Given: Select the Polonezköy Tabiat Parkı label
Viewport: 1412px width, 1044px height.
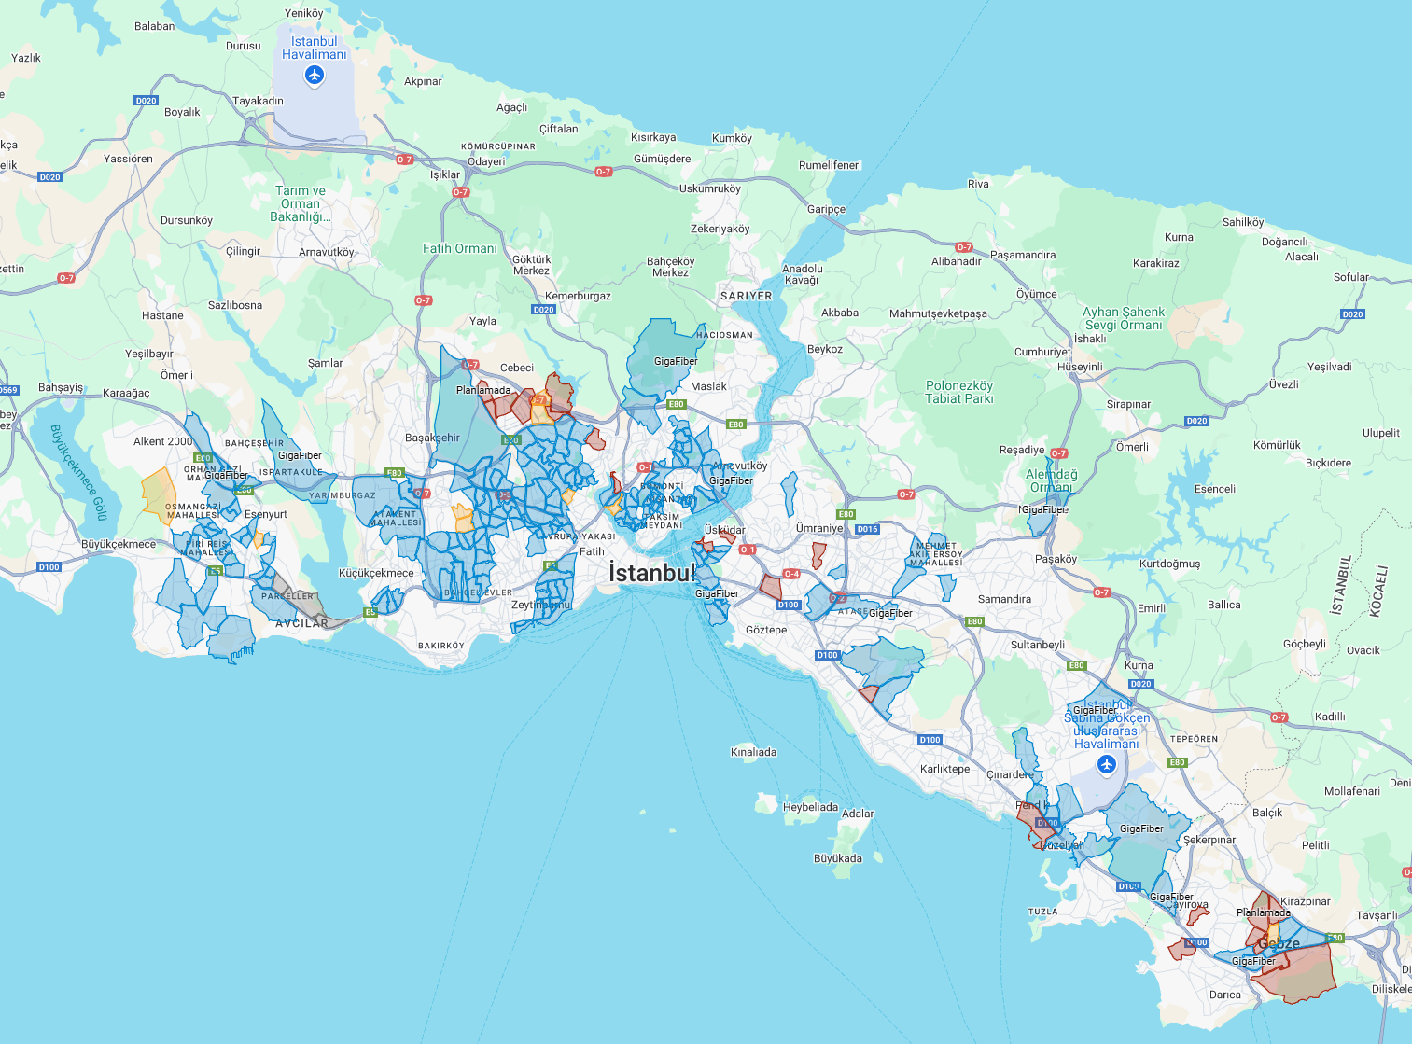Looking at the screenshot, I should tap(959, 392).
